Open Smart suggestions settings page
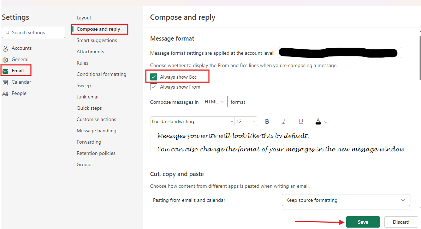The width and height of the screenshot is (421, 229). coord(97,40)
